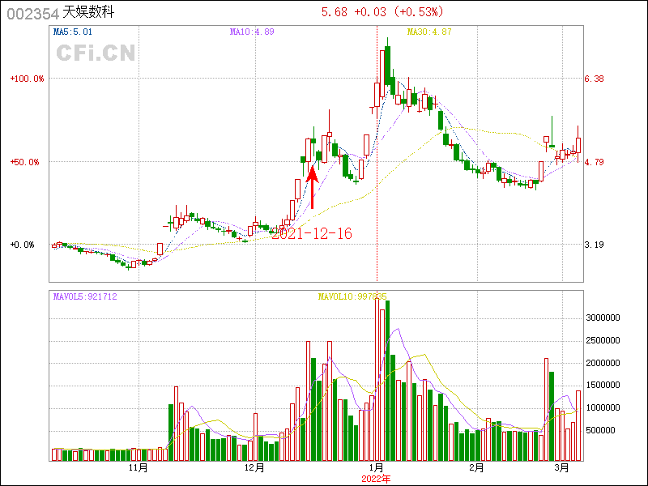The height and width of the screenshot is (486, 648).
Task: Click the 6.38 price axis label
Action: click(594, 79)
